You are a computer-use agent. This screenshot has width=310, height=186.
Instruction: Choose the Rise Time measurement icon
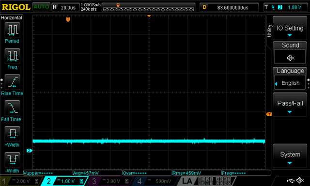point(13,82)
